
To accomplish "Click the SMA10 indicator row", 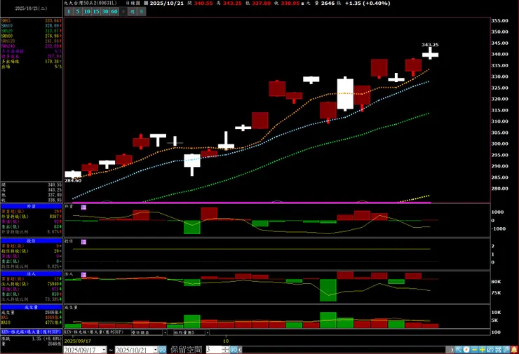I will point(31,25).
